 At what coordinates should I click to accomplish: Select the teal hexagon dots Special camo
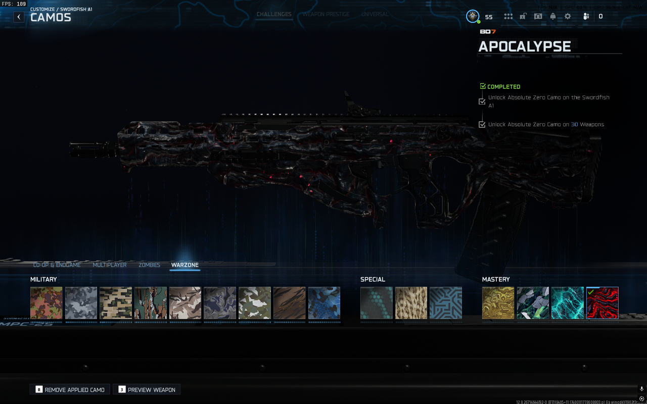[x=377, y=303]
